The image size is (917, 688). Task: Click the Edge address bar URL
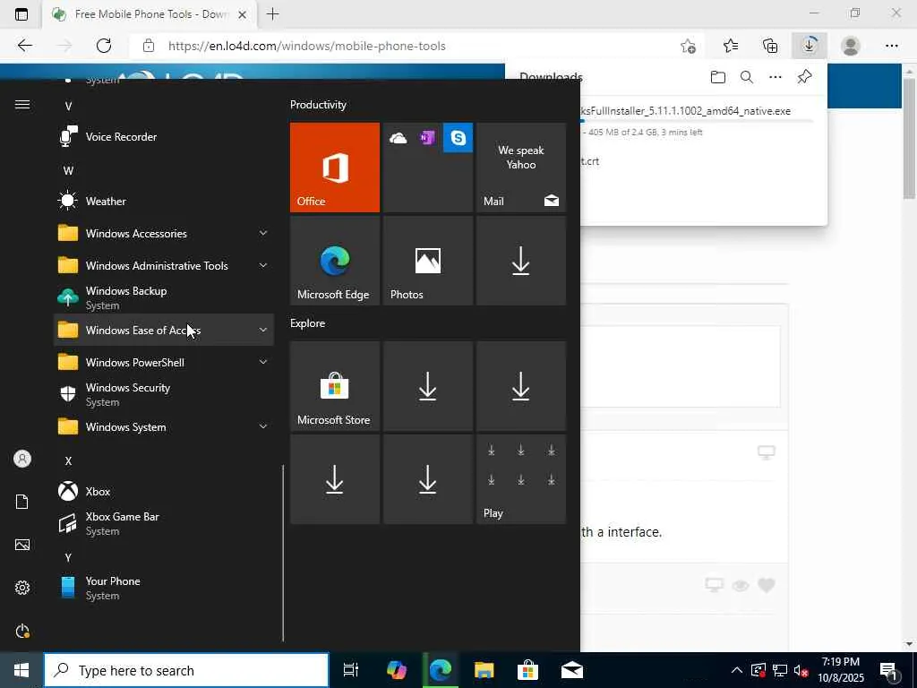307,46
